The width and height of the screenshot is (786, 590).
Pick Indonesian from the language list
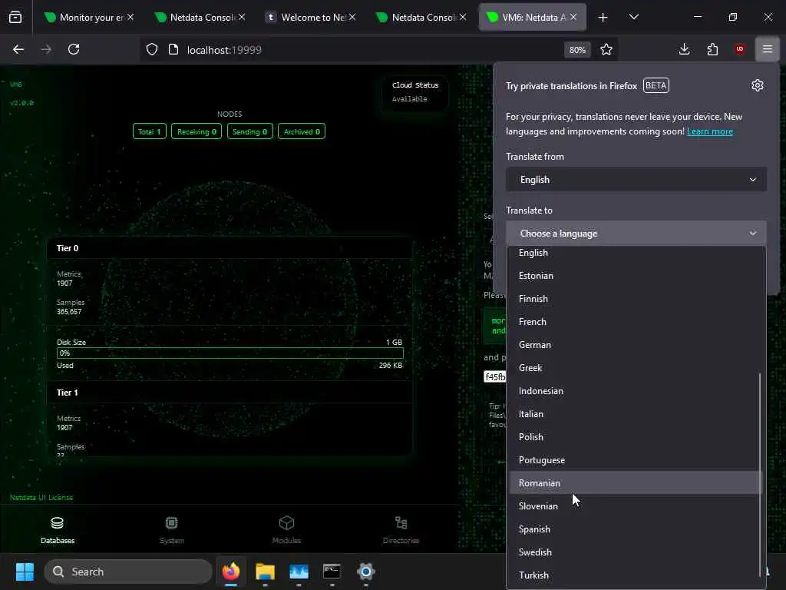pyautogui.click(x=634, y=391)
